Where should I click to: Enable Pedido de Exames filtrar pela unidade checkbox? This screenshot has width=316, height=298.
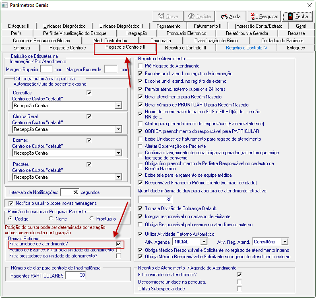118,250
